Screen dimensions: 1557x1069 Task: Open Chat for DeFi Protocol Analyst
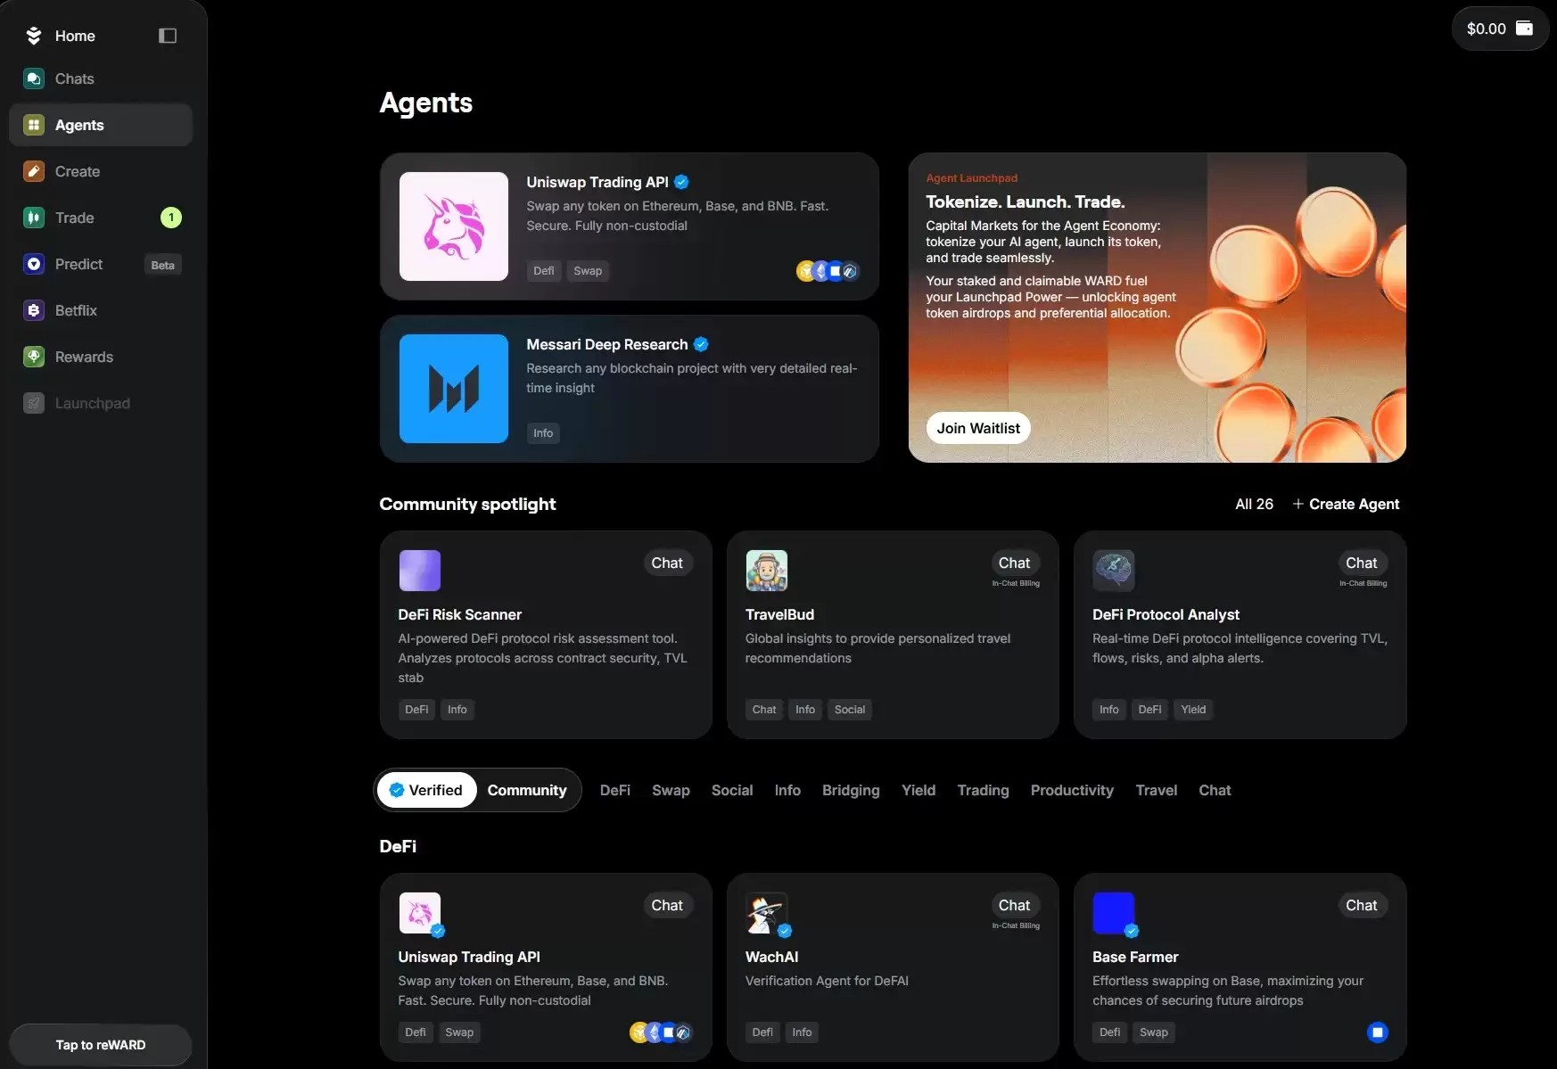point(1361,563)
